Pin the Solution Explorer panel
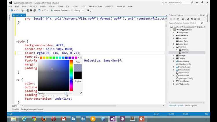 click(201, 15)
